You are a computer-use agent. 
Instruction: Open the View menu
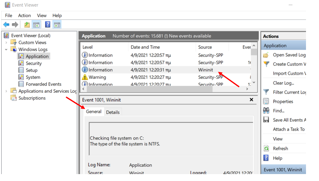pos(42,15)
